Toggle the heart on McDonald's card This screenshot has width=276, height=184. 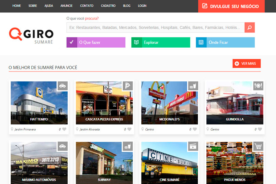click(x=195, y=129)
